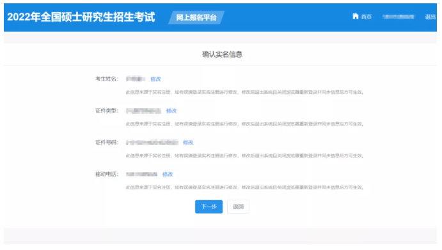Click the hint text under 考生姓名
Viewport: 442px width, 250px height.
[245, 92]
